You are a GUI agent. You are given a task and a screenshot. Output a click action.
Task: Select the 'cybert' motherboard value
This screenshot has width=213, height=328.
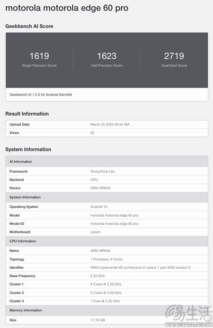pyautogui.click(x=95, y=232)
